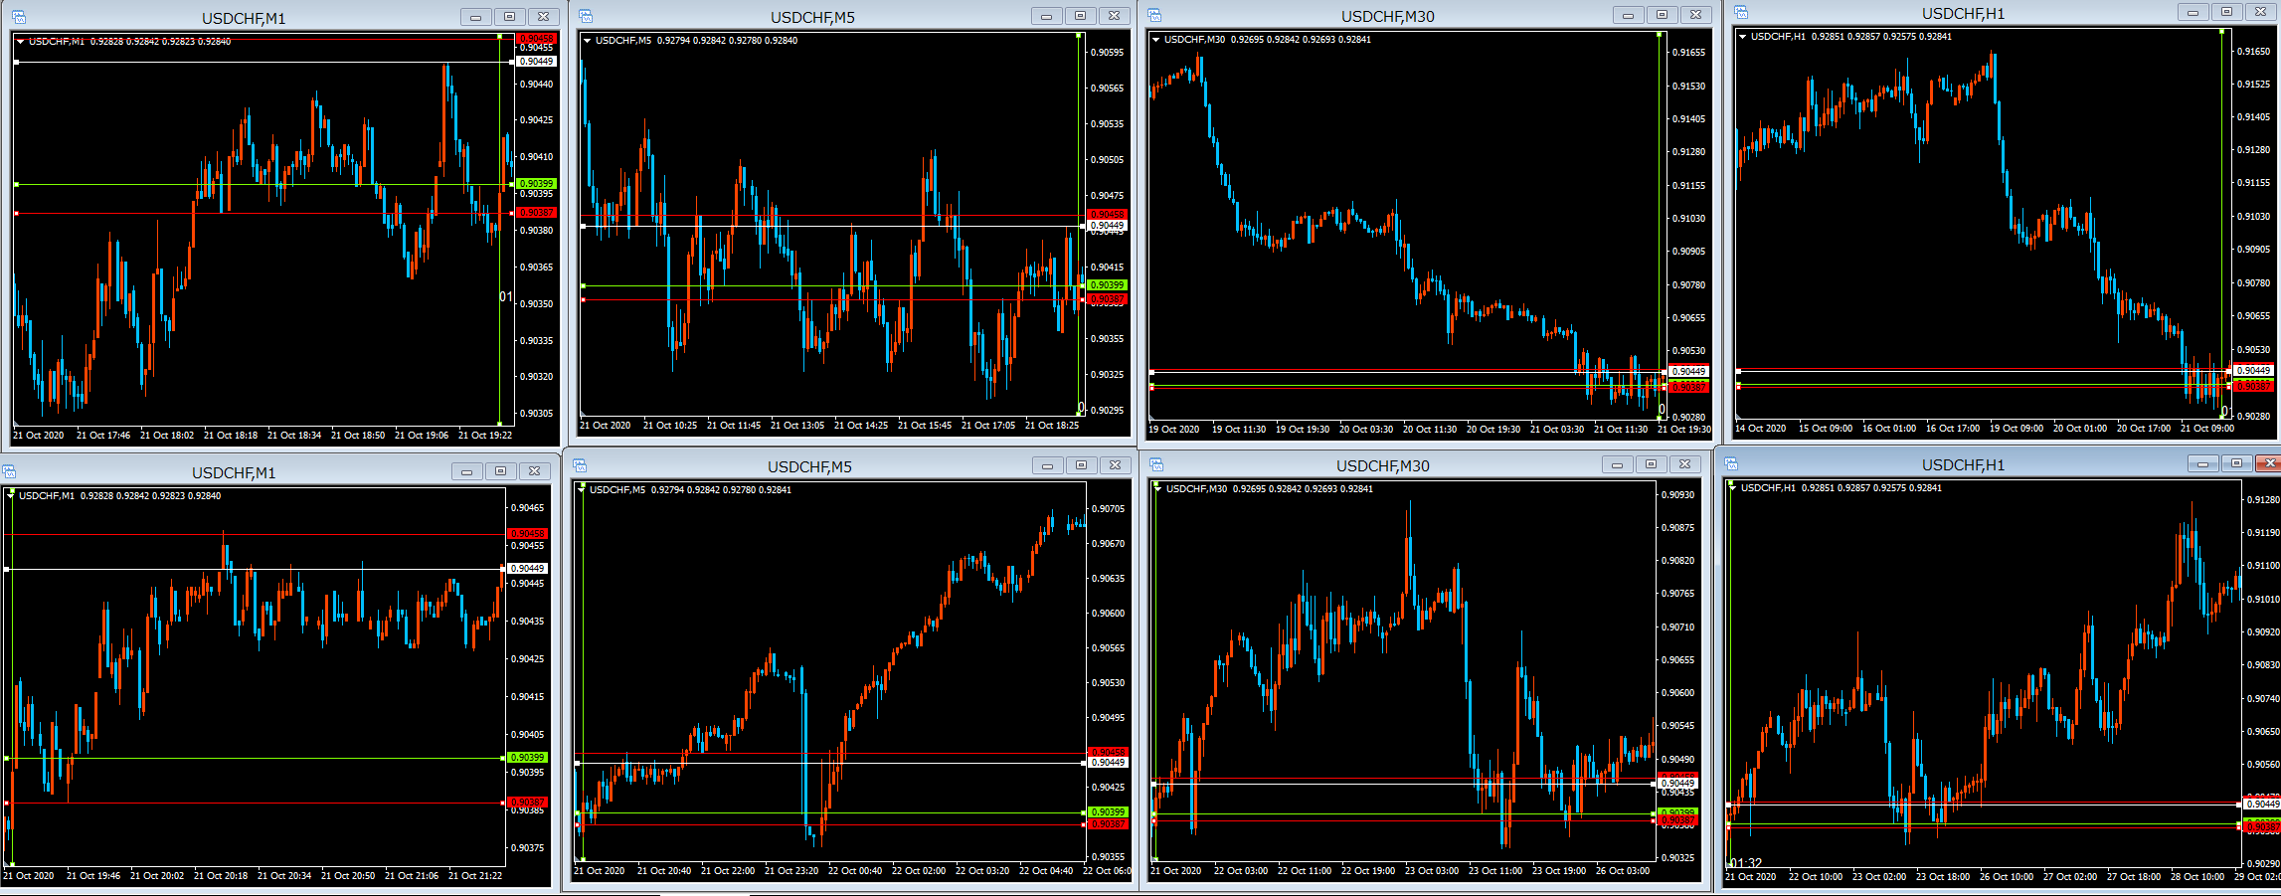
Task: Click the chart icon of top USDCHF,M30 window
Action: 1154,15
